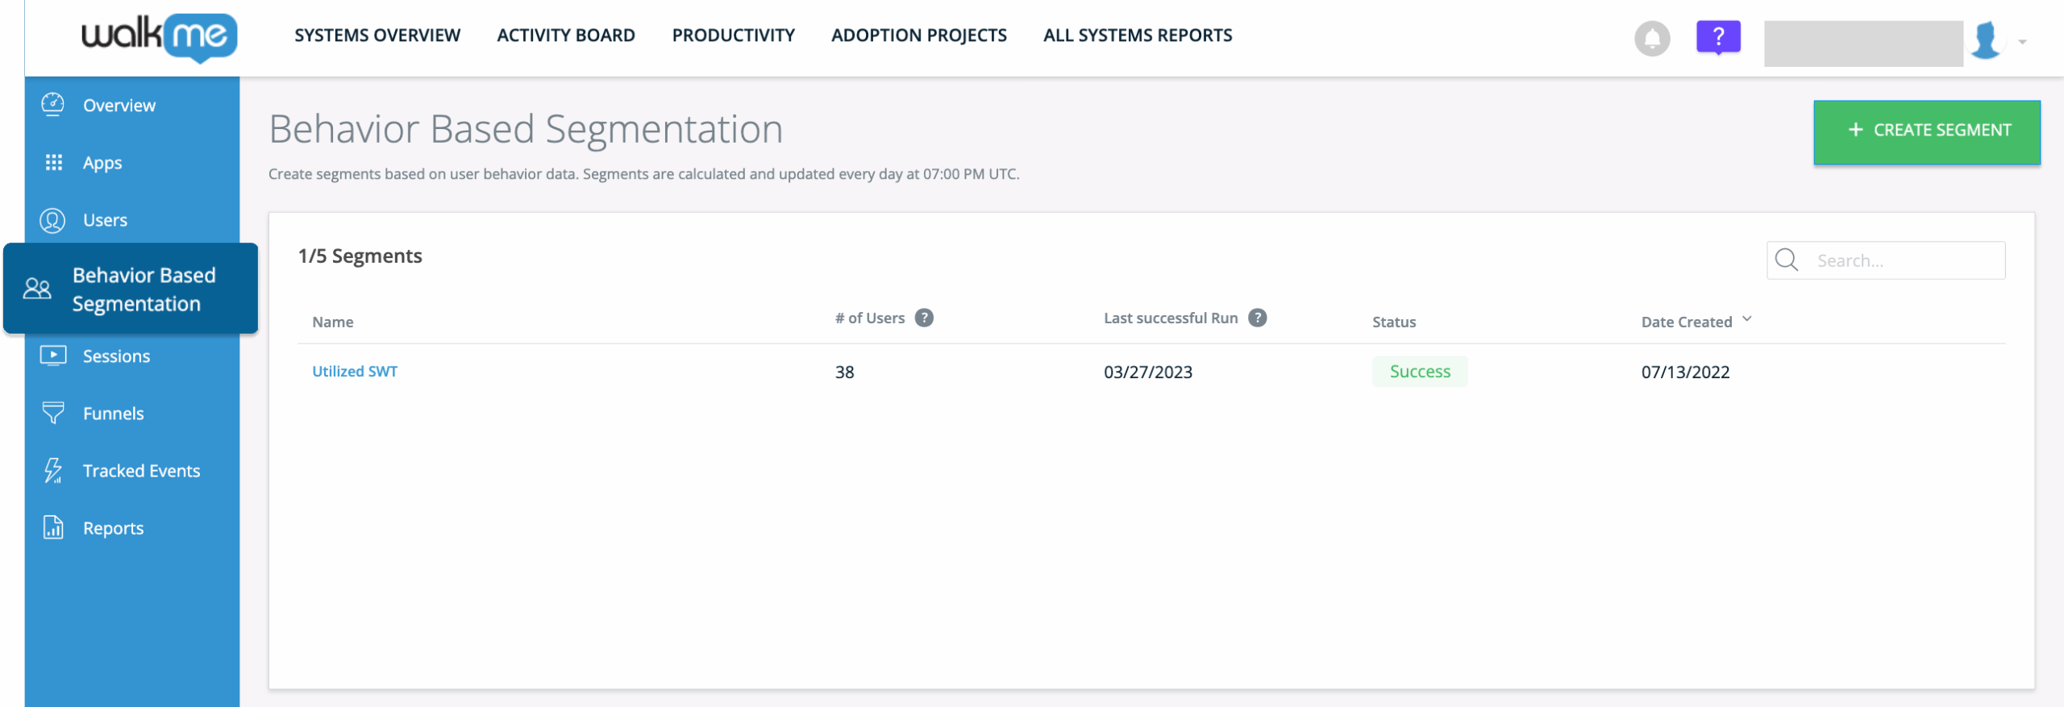Viewport: 2064px width, 707px height.
Task: Switch to the Adoption Projects tab
Action: click(x=918, y=35)
